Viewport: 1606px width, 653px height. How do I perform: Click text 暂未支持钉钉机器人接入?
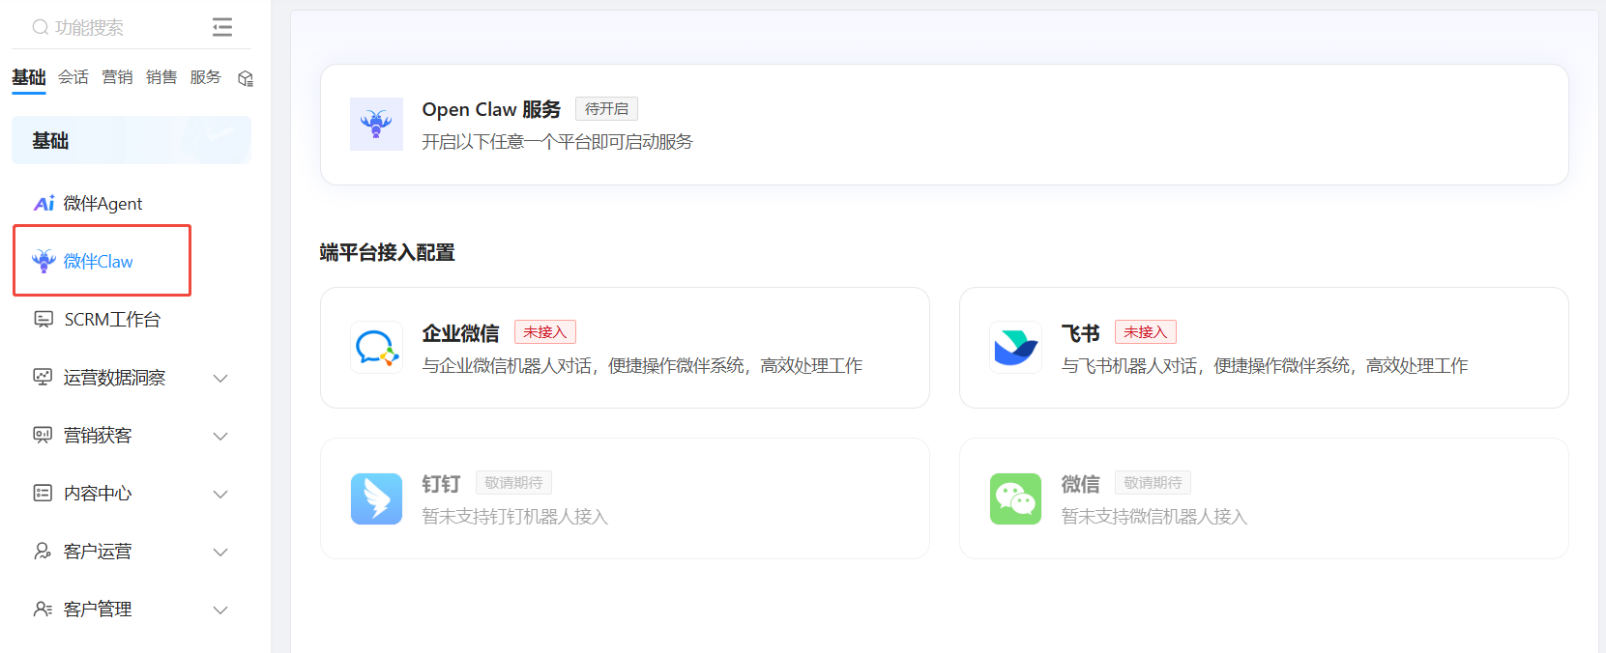(514, 517)
